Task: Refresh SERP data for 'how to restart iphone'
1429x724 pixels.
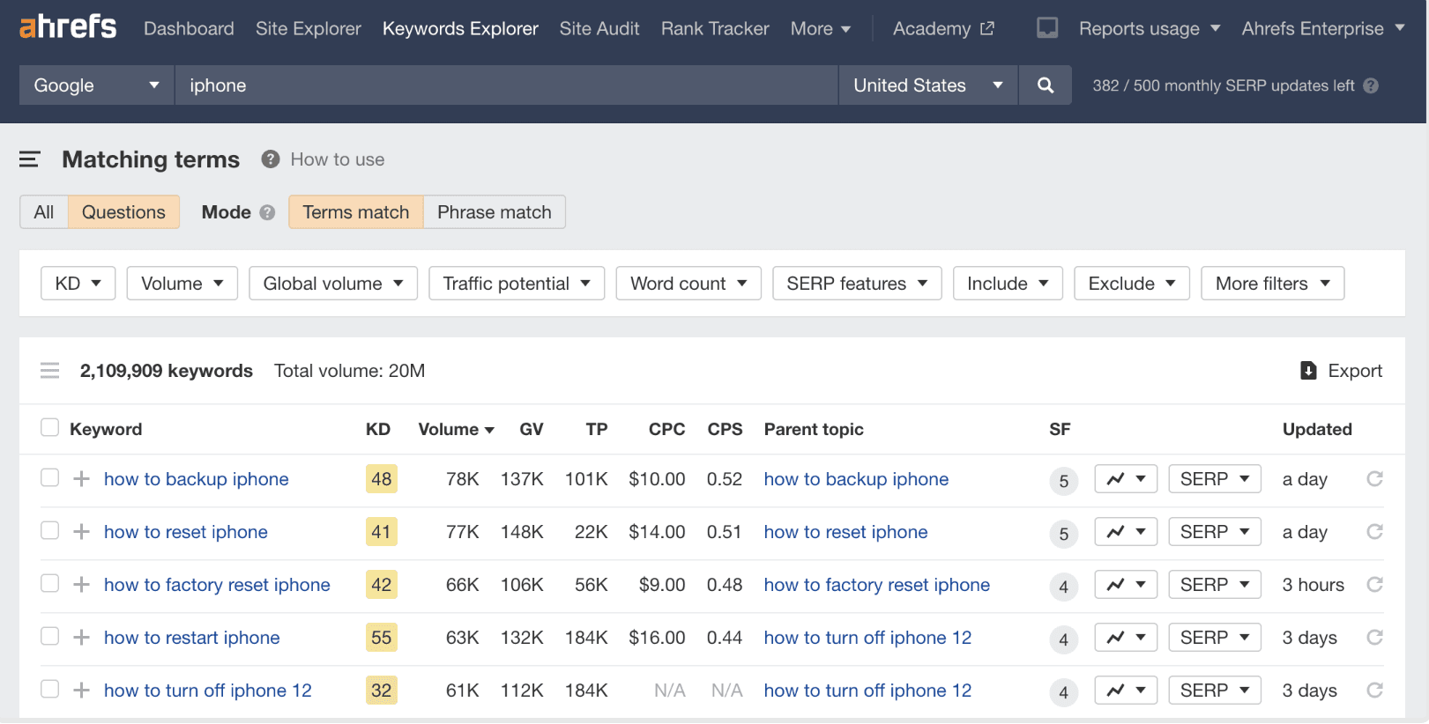Action: pos(1374,638)
